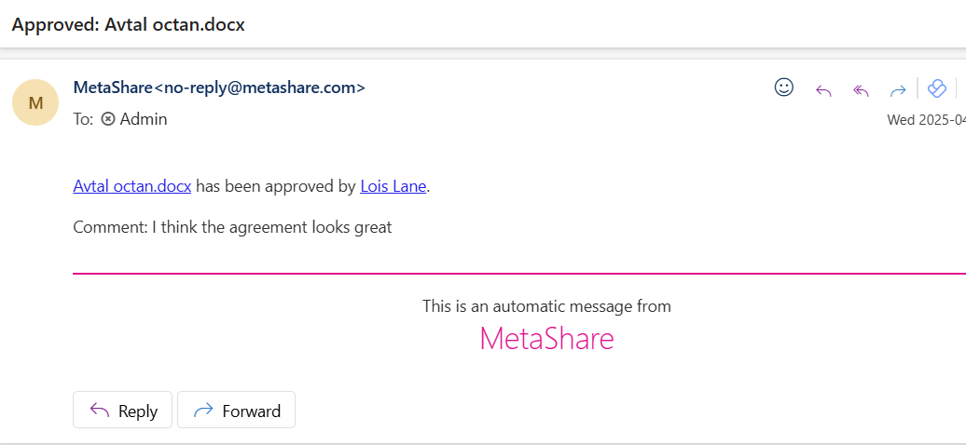Click the subject line Approved: Avtal octan.docx
966x445 pixels.
128,24
